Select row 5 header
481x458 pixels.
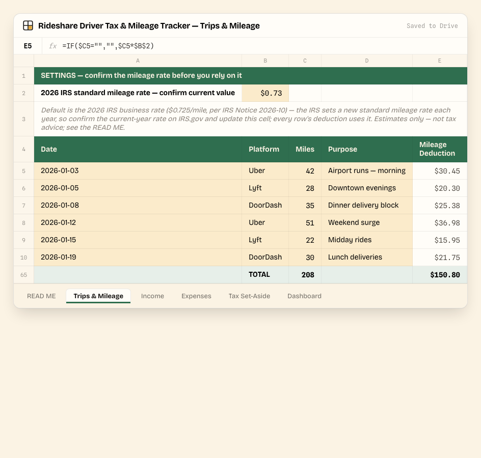click(23, 171)
